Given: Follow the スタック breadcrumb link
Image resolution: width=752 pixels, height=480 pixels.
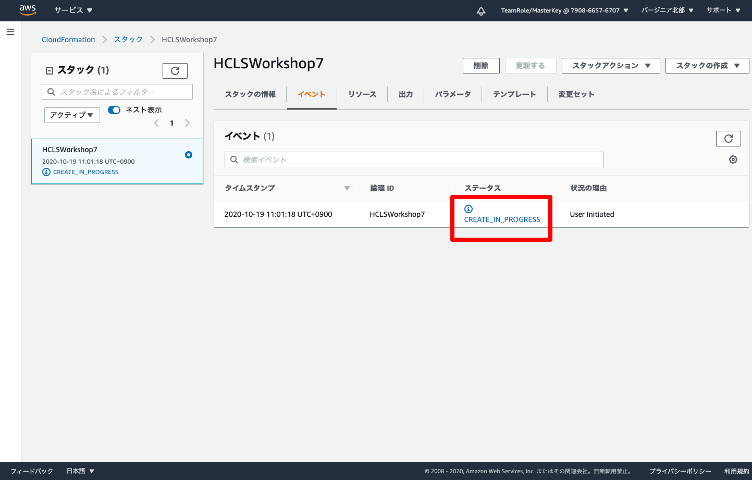Looking at the screenshot, I should (x=128, y=40).
